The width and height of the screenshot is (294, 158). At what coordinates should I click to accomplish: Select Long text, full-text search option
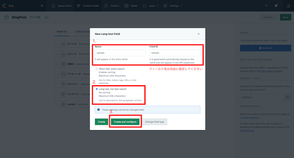point(97,89)
